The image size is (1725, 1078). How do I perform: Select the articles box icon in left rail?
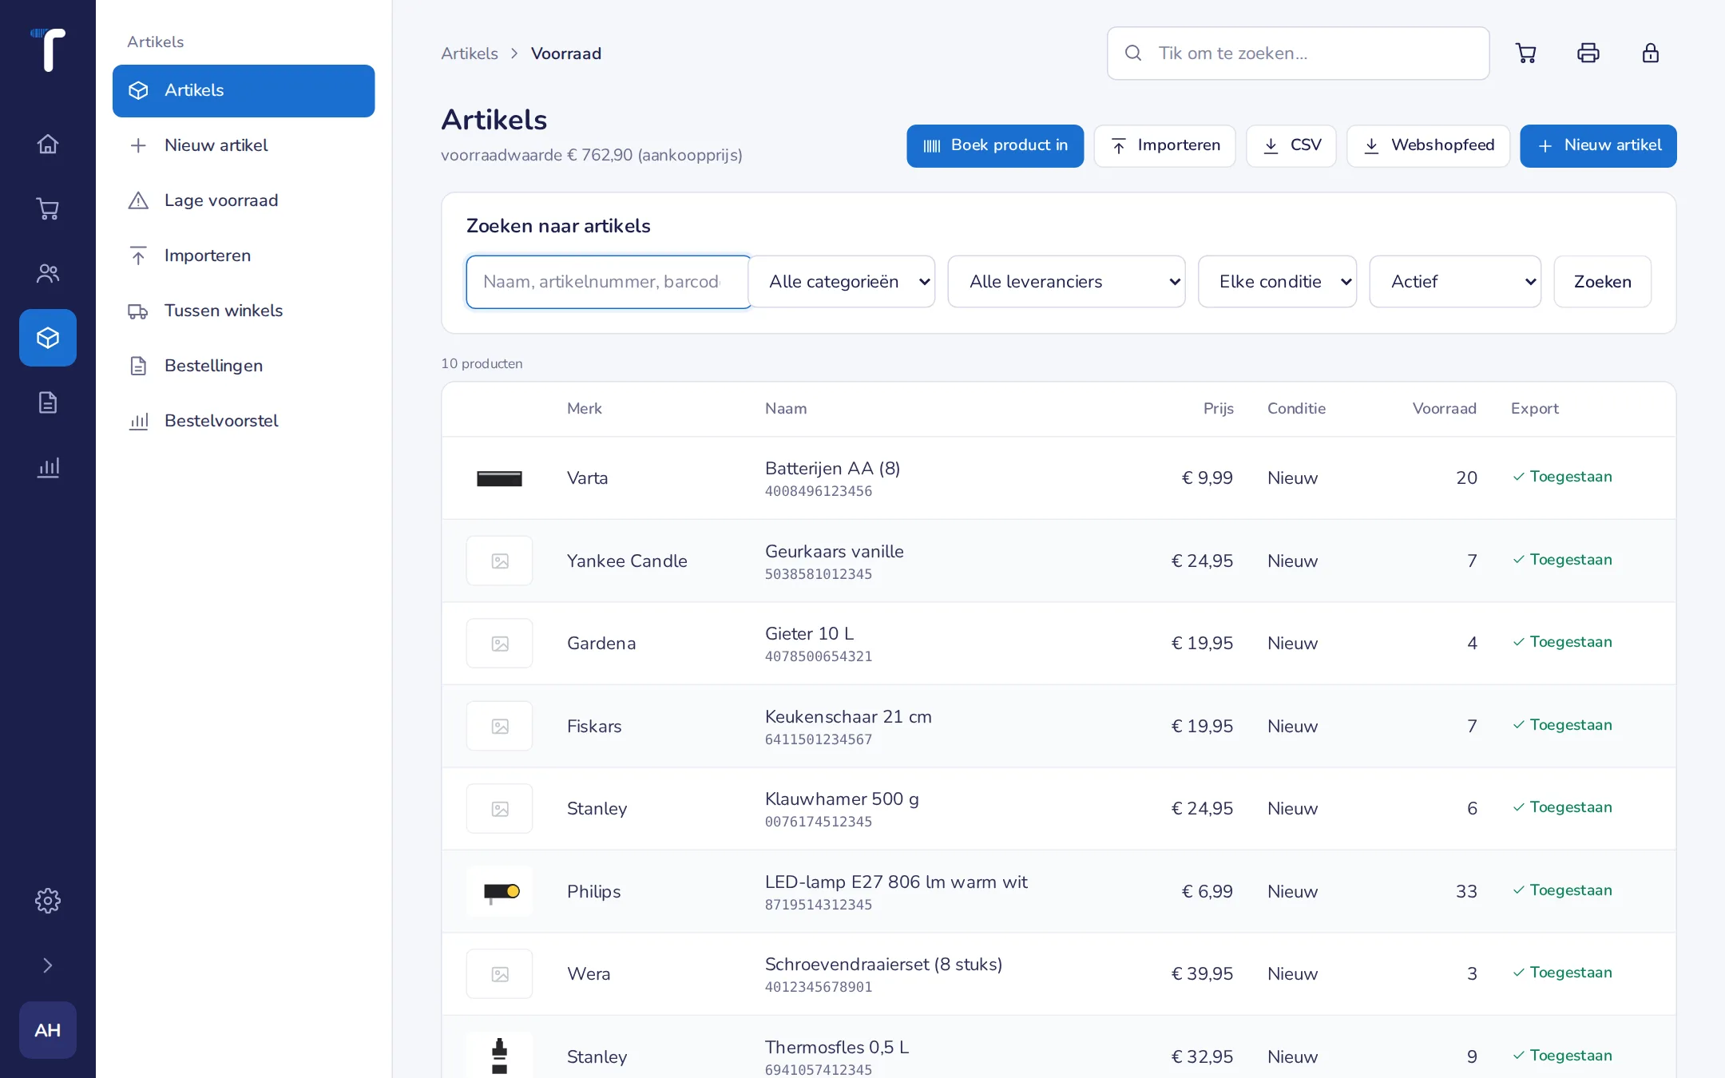click(48, 338)
